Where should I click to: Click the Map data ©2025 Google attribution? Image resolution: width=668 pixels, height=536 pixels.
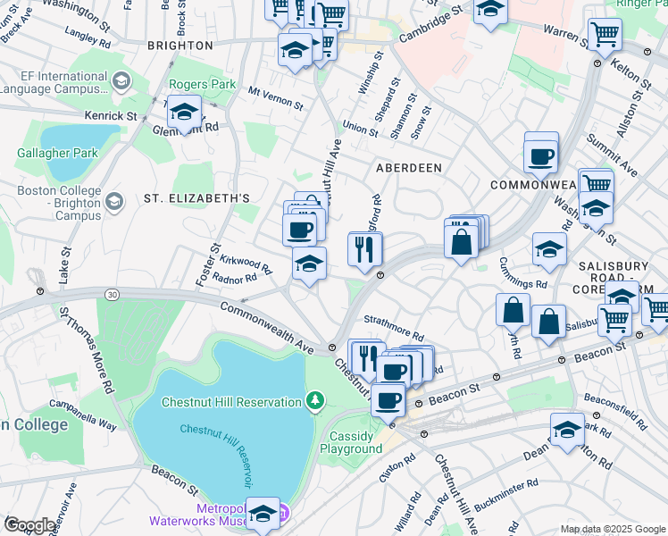[x=614, y=529]
